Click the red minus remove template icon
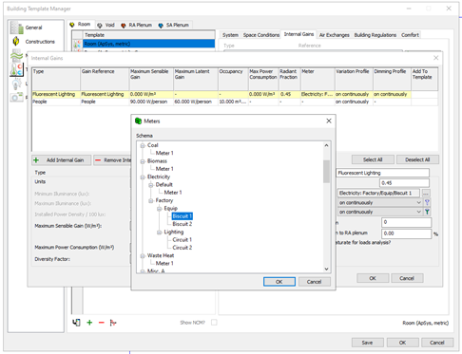 click(x=102, y=323)
